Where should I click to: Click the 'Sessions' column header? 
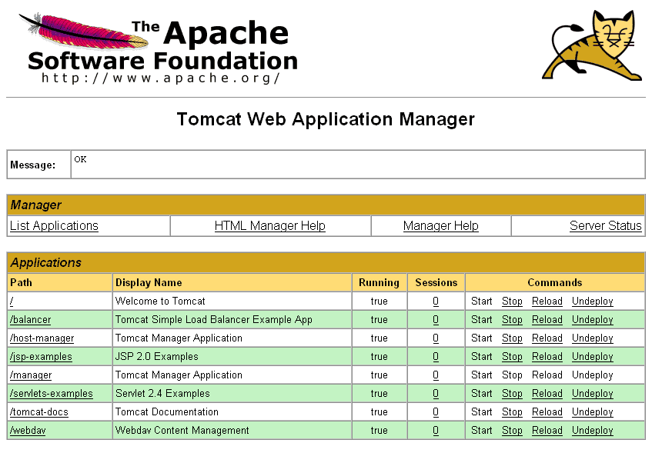[x=436, y=282]
